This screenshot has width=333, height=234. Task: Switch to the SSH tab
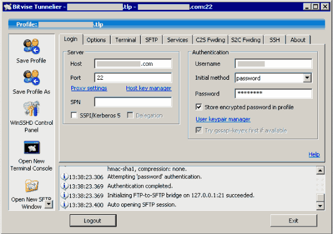coord(274,40)
